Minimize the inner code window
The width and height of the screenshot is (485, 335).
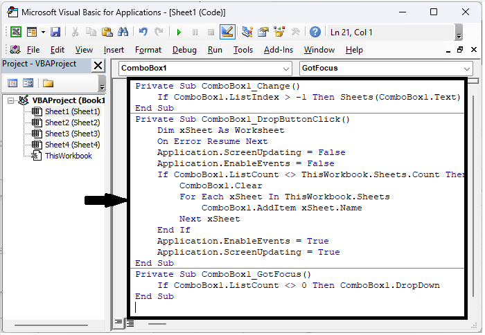click(448, 51)
